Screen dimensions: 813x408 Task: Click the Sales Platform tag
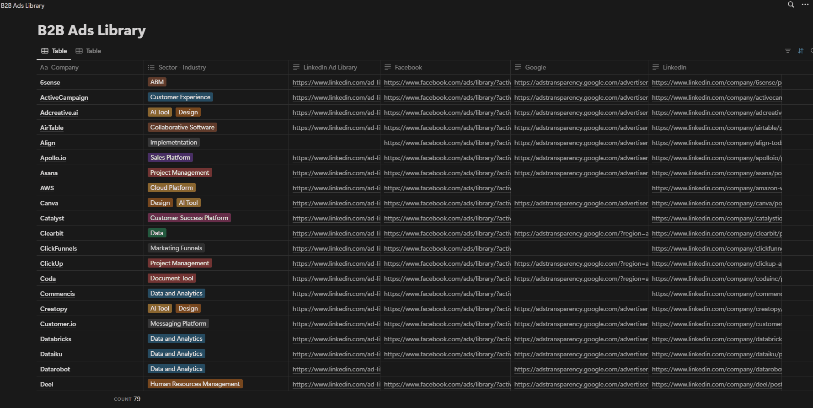pyautogui.click(x=170, y=157)
